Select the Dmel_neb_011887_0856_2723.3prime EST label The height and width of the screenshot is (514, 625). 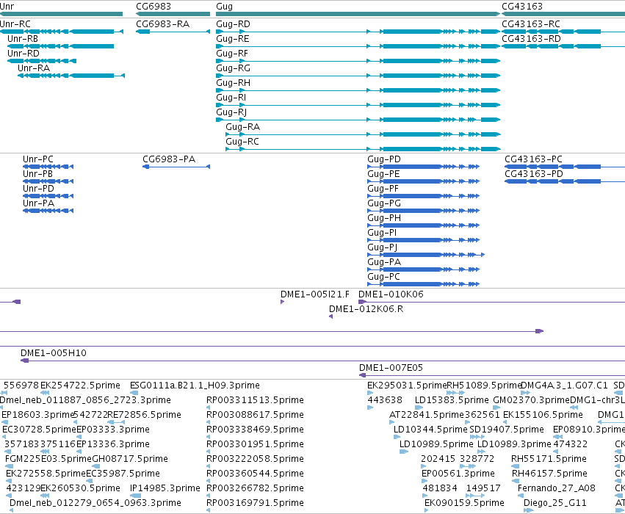point(85,400)
